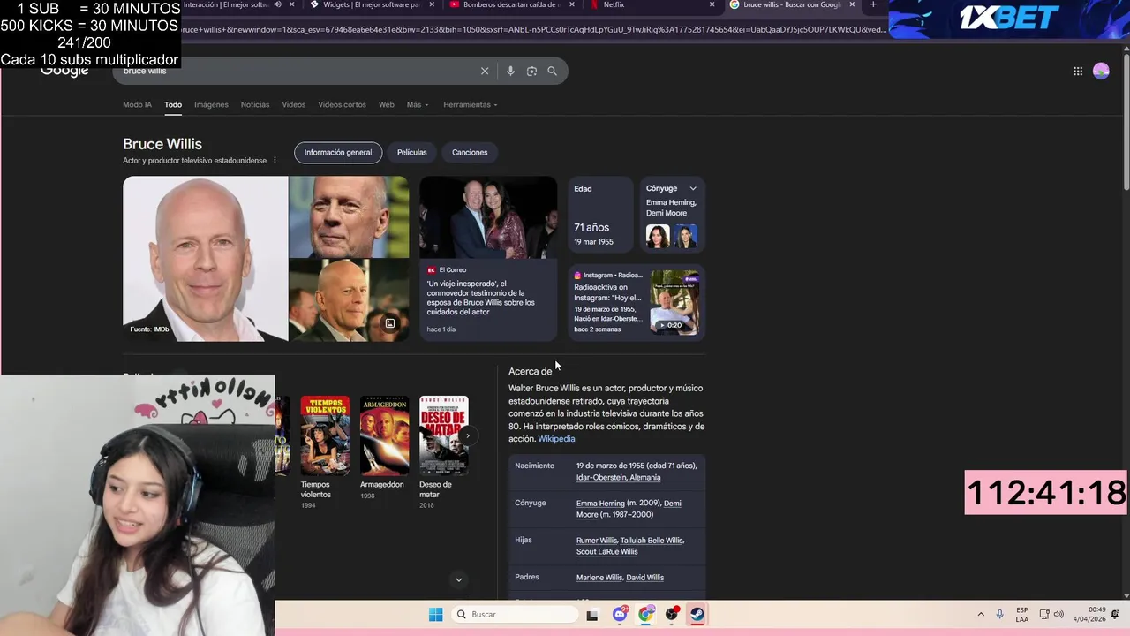The width and height of the screenshot is (1130, 636).
Task: Close the bruce willis browser tab
Action: coord(852,4)
